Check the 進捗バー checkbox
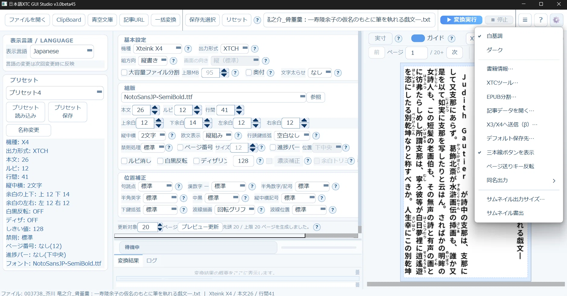The width and height of the screenshot is (567, 296). (x=273, y=148)
